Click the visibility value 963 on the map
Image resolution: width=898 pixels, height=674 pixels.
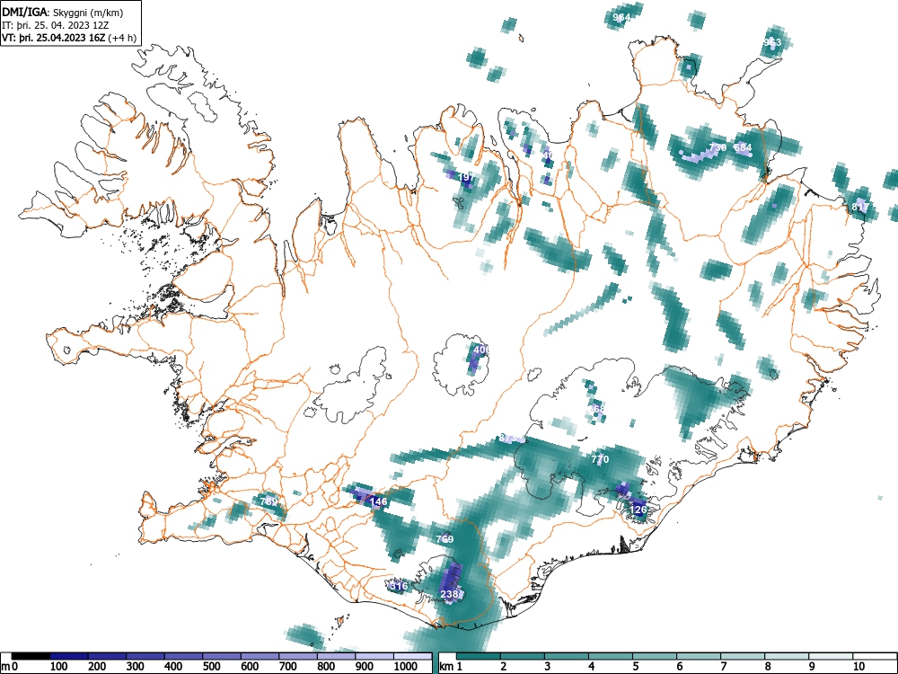tap(772, 42)
